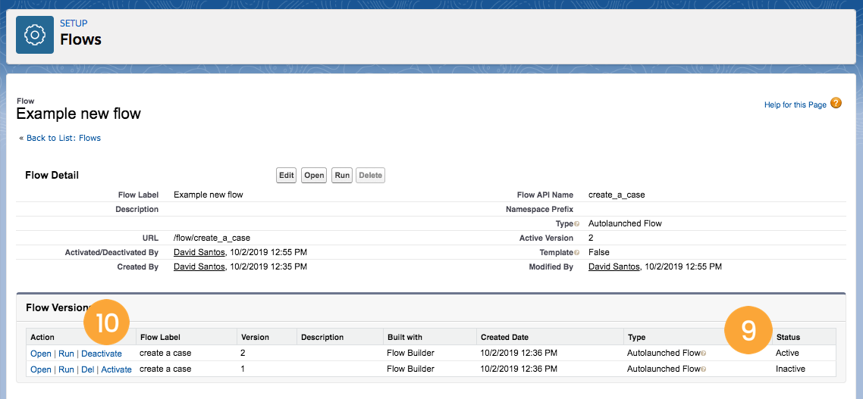Click the Example new flow page heading
This screenshot has width=863, height=399.
click(79, 114)
